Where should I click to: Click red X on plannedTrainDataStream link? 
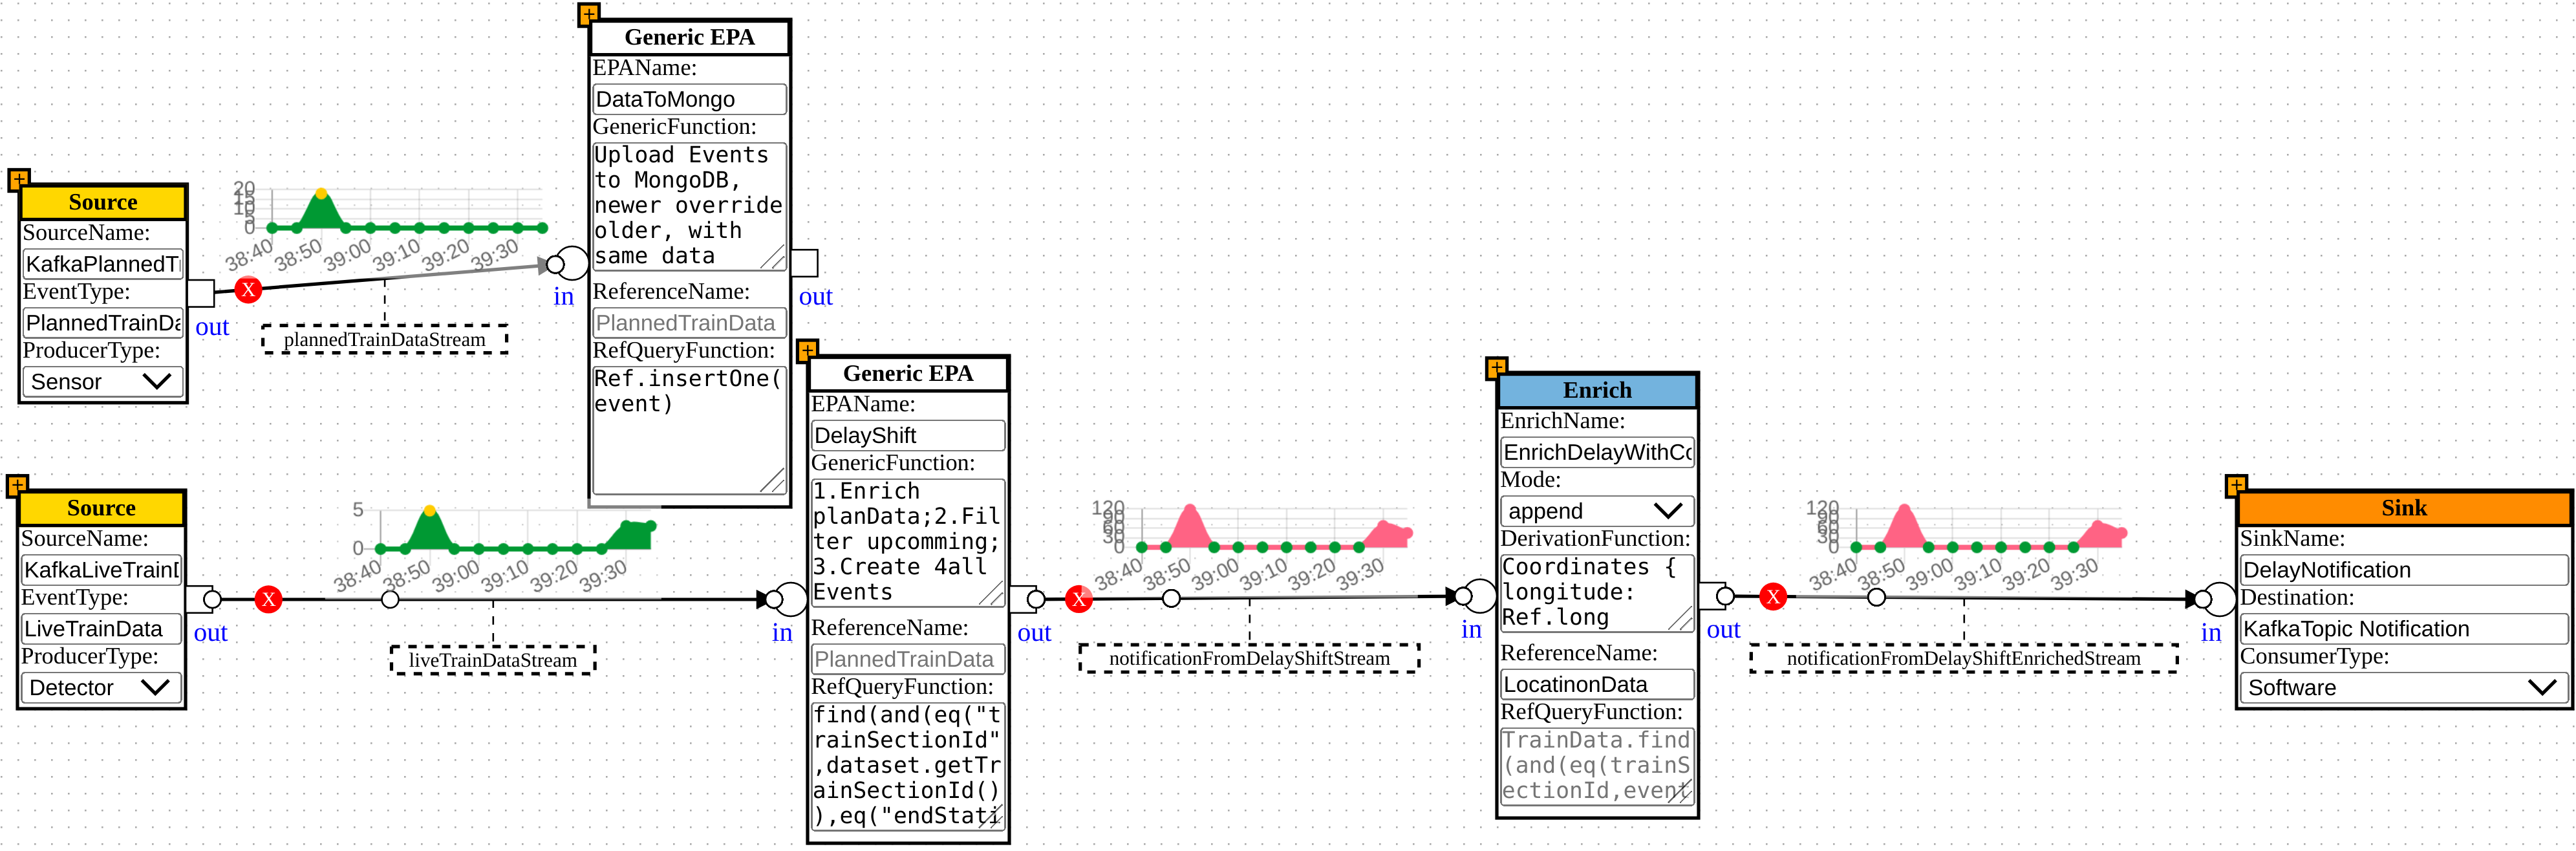(248, 290)
